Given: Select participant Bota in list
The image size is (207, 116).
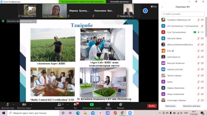Looking at the screenshot, I should pos(183,51).
